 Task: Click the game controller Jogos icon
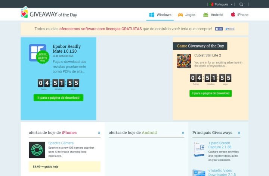click(x=180, y=15)
